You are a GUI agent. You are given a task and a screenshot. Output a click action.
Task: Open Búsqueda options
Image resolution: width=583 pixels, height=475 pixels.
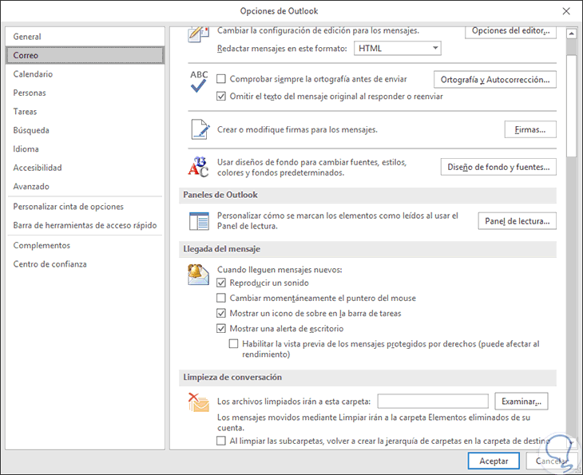point(85,130)
